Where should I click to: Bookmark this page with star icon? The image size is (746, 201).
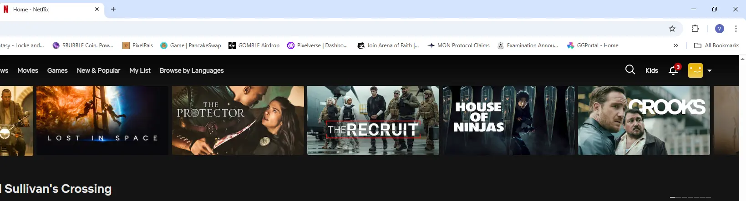tap(672, 29)
